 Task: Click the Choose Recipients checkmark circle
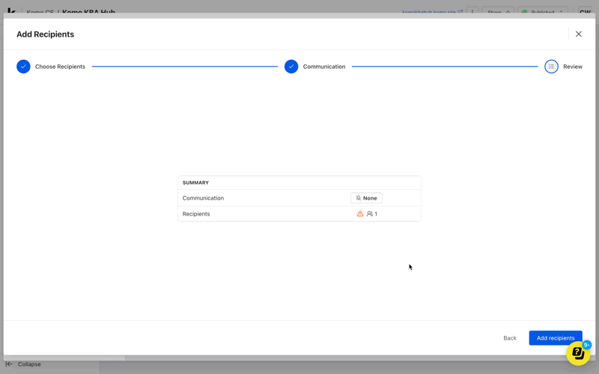[x=23, y=67]
